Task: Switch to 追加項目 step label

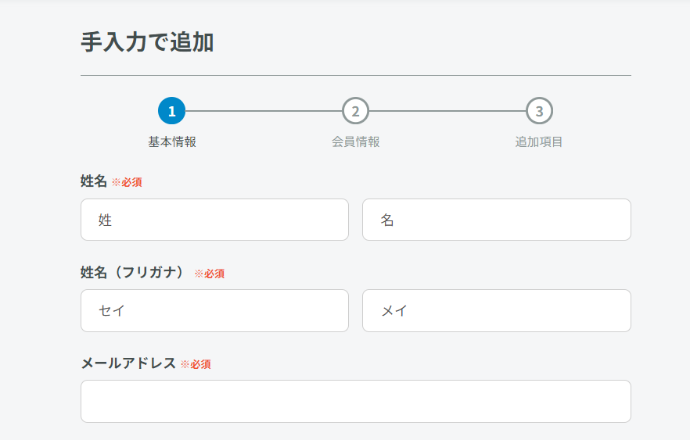Action: (x=539, y=141)
